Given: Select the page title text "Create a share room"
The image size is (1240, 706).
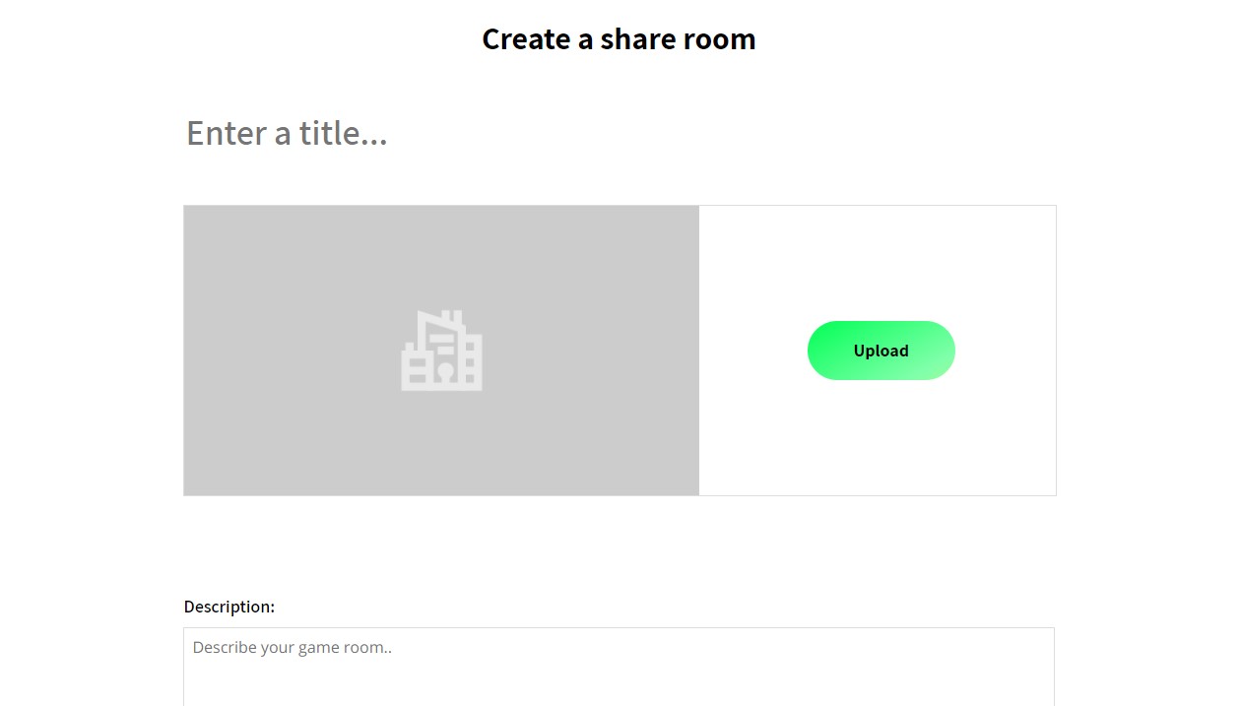Looking at the screenshot, I should pyautogui.click(x=619, y=39).
